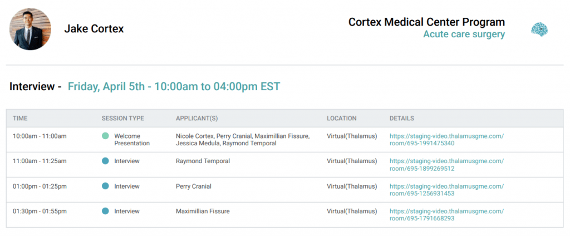This screenshot has width=570, height=236.
Task: Click the DETAILS column header
Action: (x=401, y=118)
